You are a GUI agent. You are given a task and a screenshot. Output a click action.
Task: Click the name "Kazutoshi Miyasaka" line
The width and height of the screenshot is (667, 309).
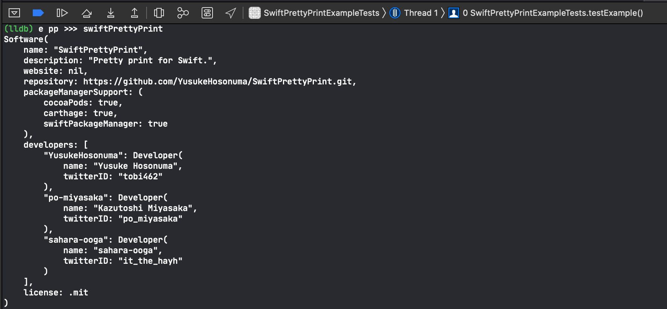click(130, 208)
